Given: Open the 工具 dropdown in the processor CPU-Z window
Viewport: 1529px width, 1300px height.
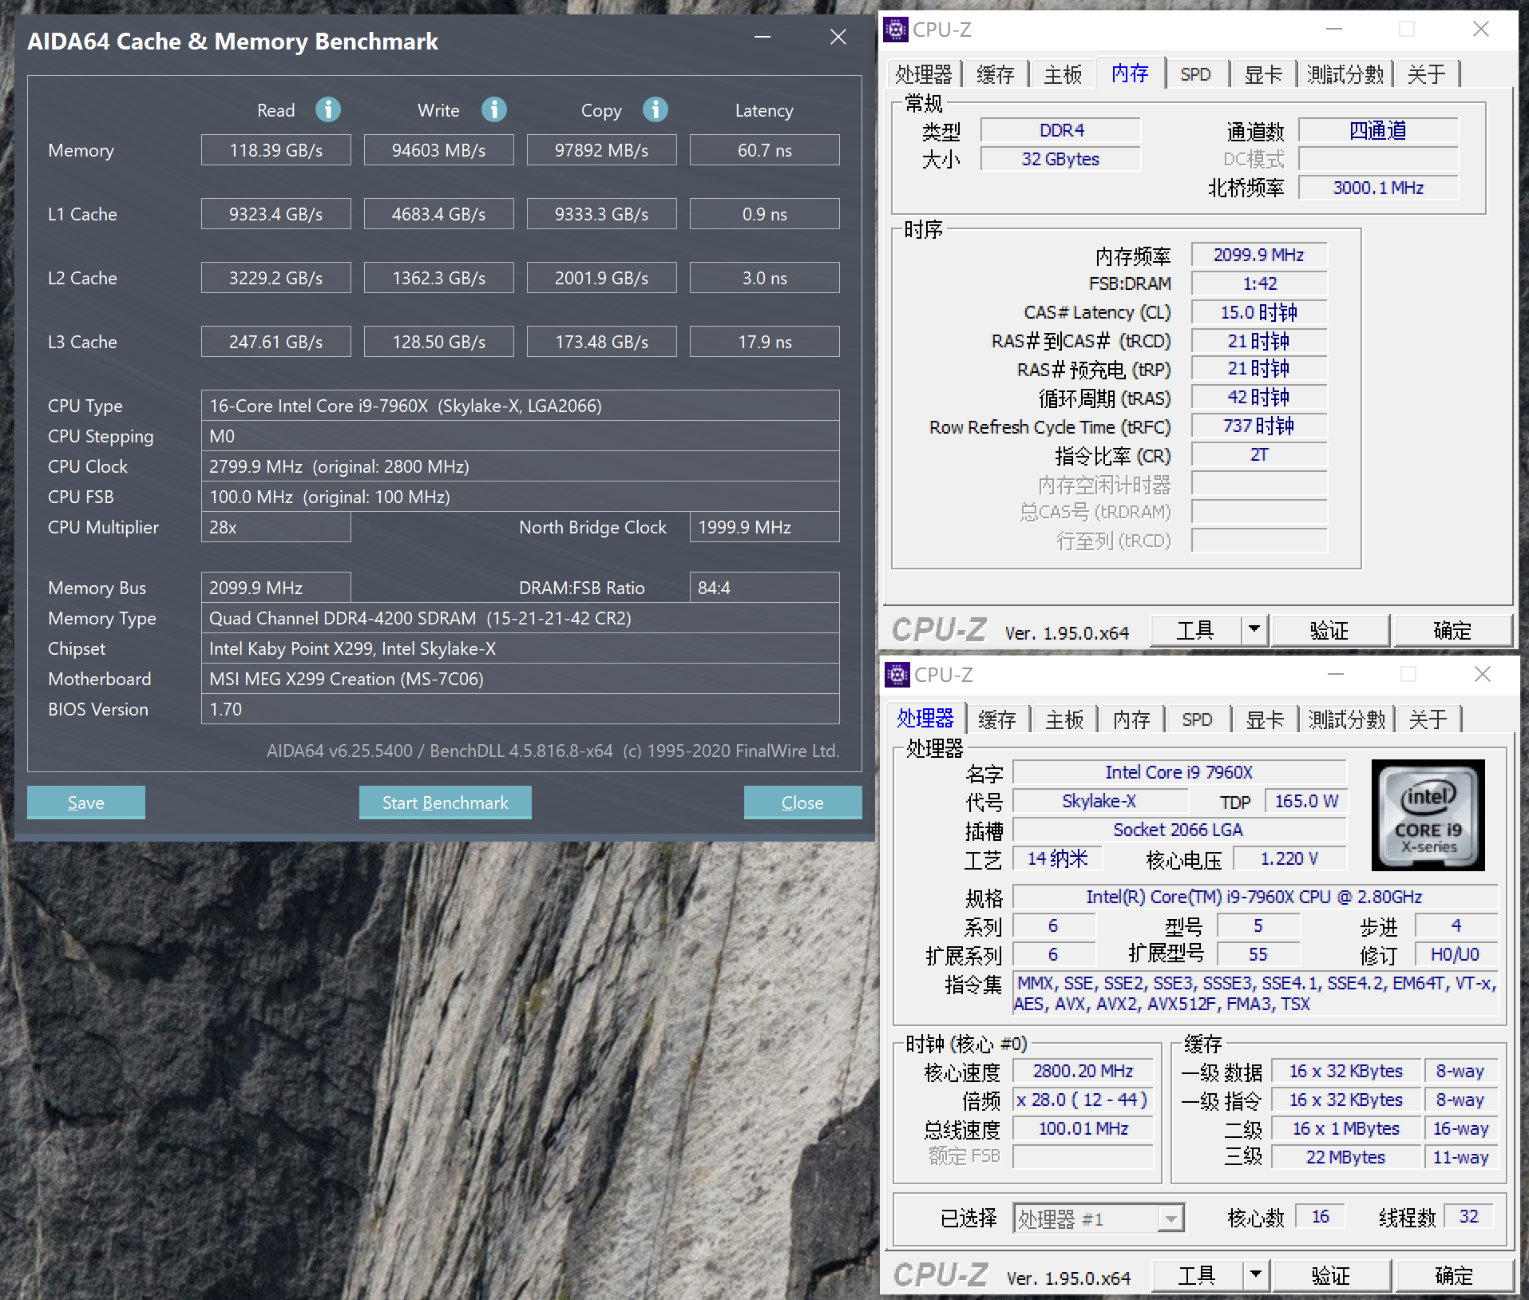Looking at the screenshot, I should click(1256, 1275).
